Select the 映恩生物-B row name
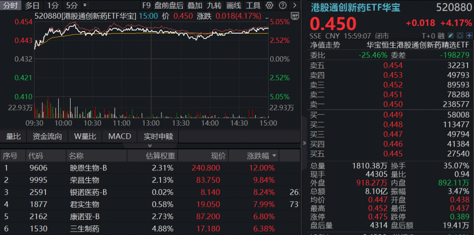474x235 pixels. [88, 168]
